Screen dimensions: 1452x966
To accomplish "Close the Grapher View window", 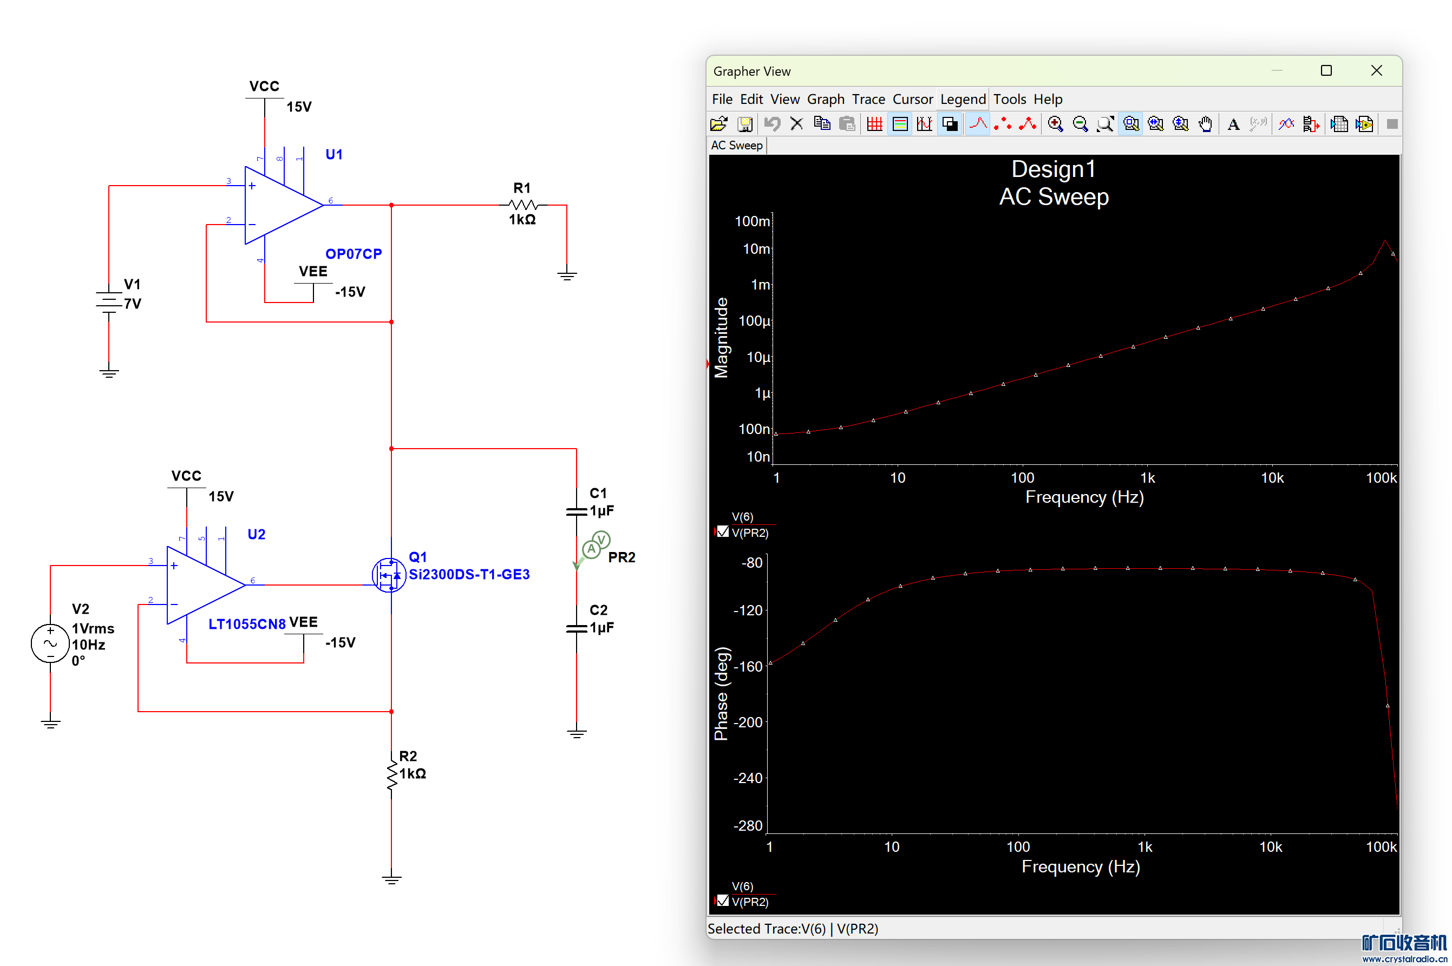I will pyautogui.click(x=1376, y=71).
